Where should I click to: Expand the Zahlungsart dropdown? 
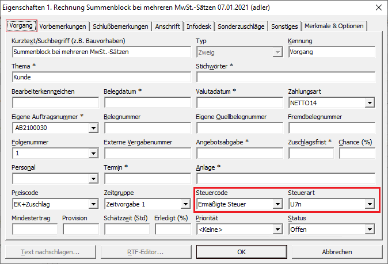(x=369, y=104)
